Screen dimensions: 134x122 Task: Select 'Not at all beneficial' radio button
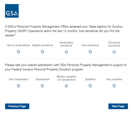click(19, 52)
